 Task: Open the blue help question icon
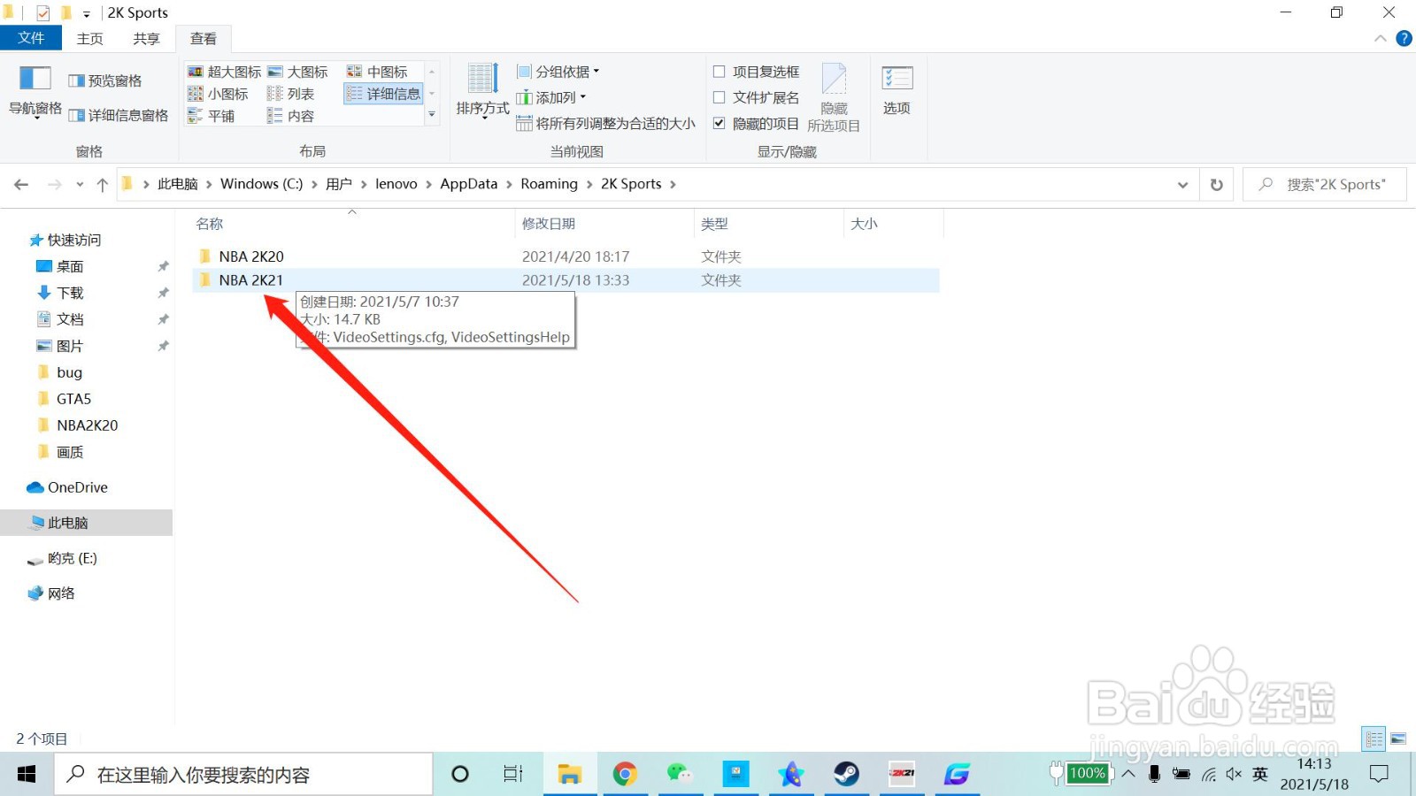click(1404, 38)
